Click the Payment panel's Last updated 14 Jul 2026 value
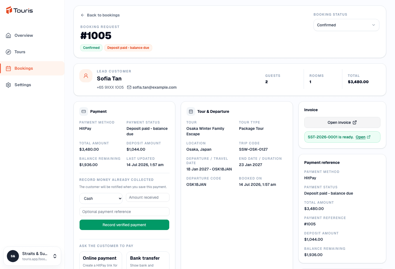 pyautogui.click(x=145, y=165)
